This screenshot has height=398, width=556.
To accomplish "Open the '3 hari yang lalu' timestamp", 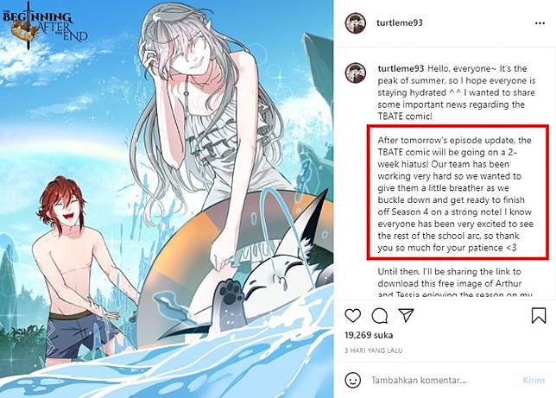I will [373, 351].
